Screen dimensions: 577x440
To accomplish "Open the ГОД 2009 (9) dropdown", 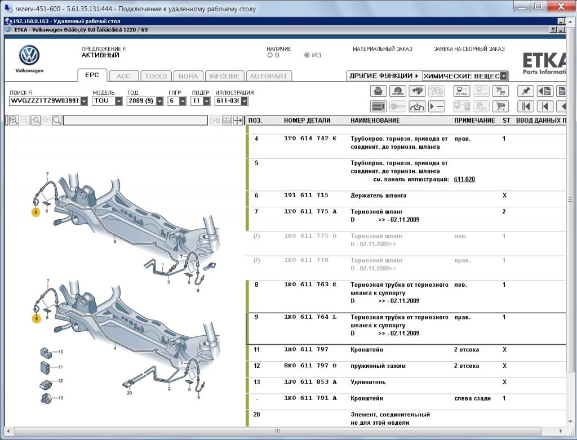I will point(159,101).
